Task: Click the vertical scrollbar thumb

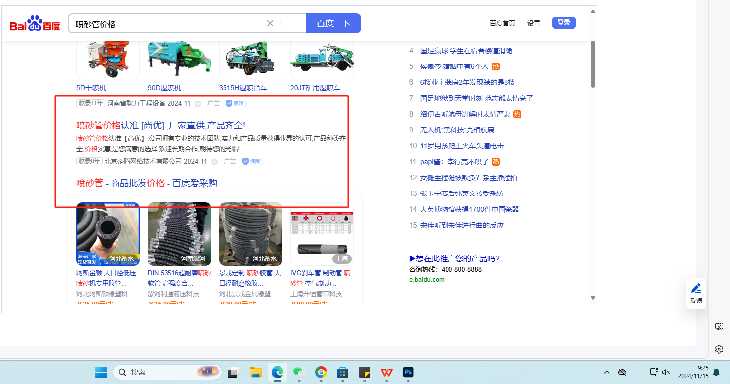Action: click(x=593, y=64)
